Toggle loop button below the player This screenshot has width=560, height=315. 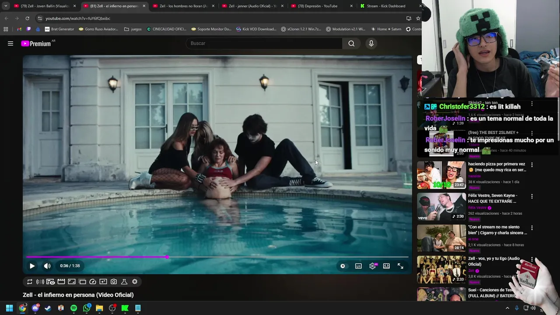(x=30, y=282)
